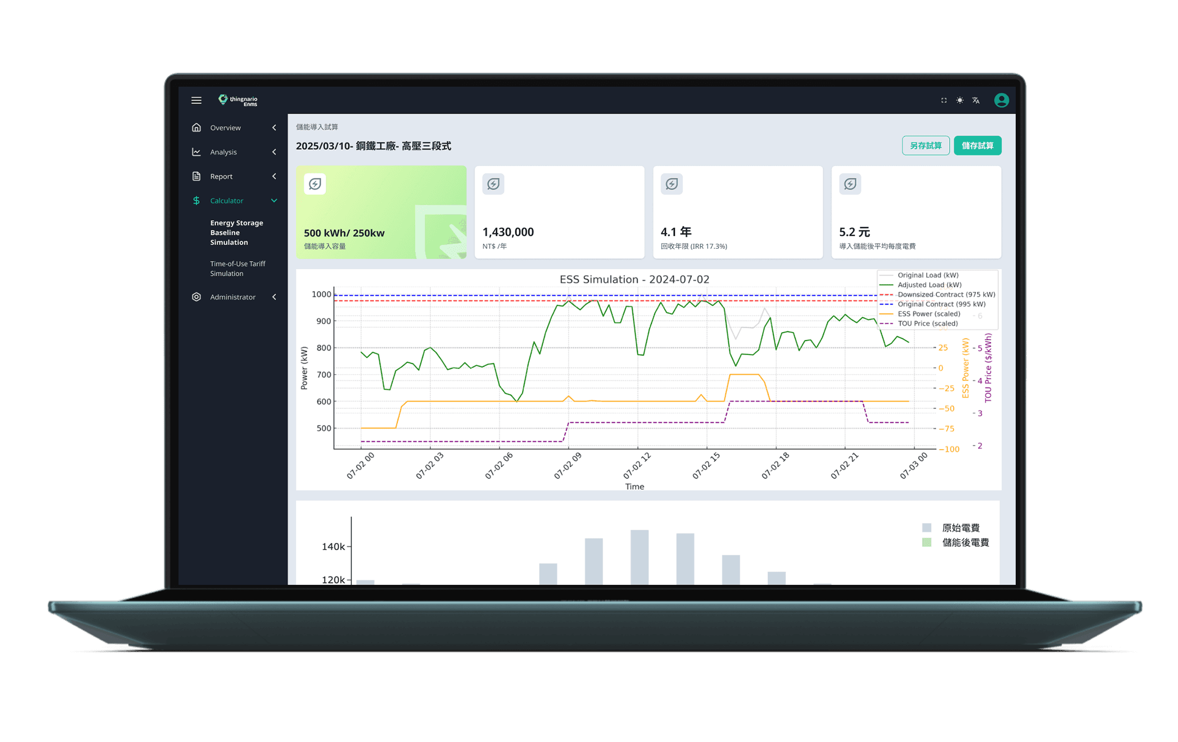Toggle light/dark theme sun icon
Screen dimensions: 1178x742
tap(960, 100)
